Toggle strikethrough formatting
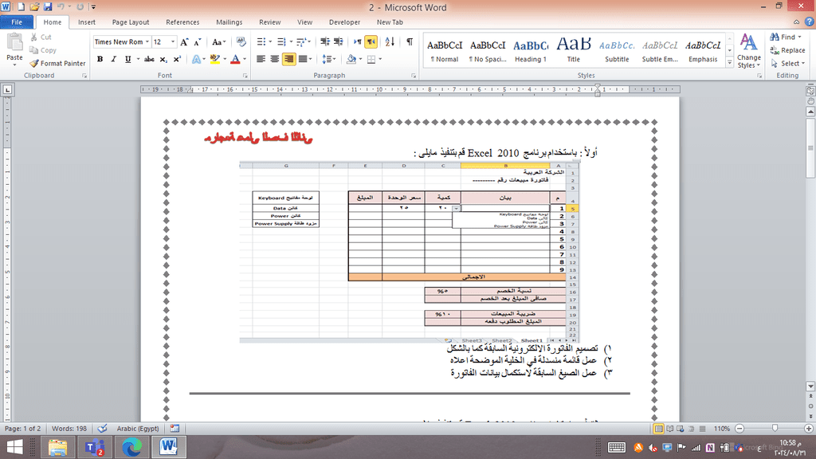The height and width of the screenshot is (459, 816). point(149,59)
